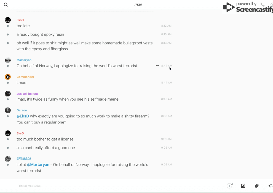The height and width of the screenshot is (193, 273).
Task: Open three-dot menu on Martaryan's message
Action: [157, 66]
